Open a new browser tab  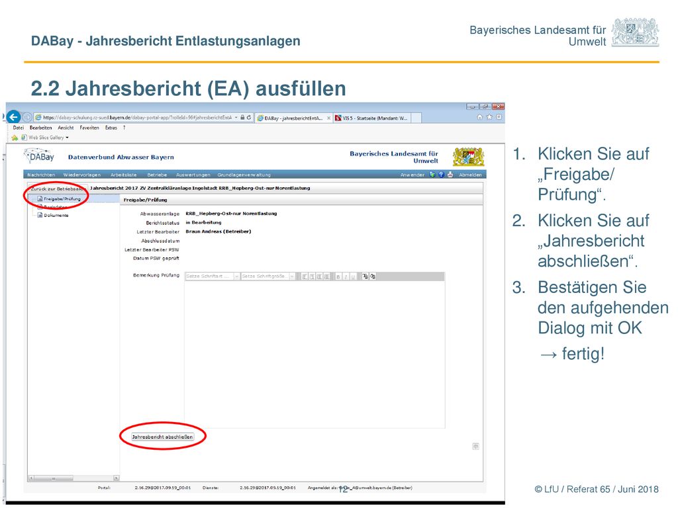tap(416, 118)
